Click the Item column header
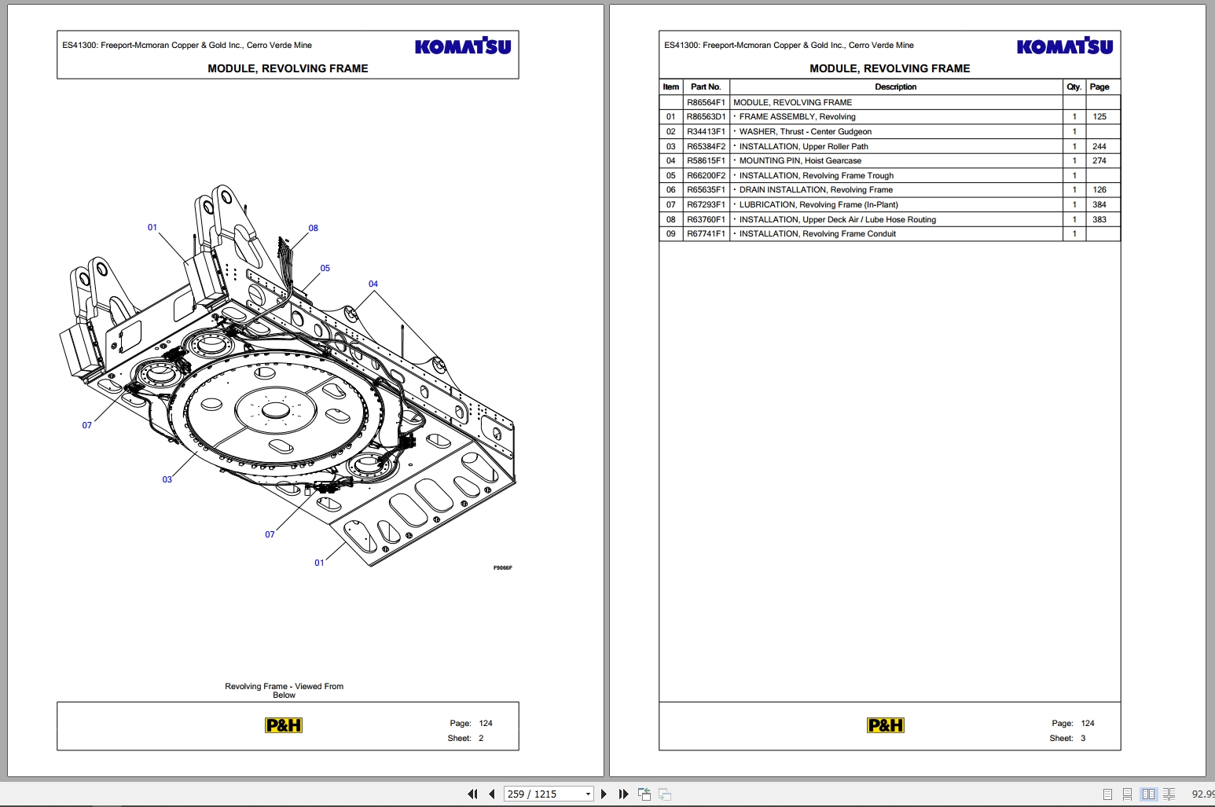This screenshot has height=807, width=1215. 670,87
